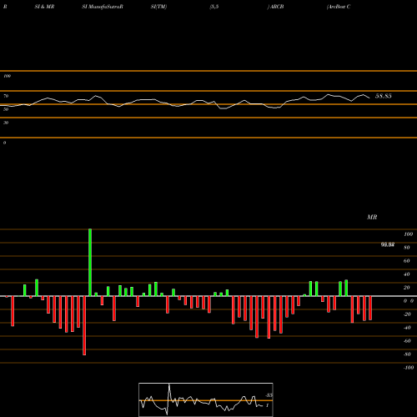Click the RSI value 58.85 label
The height and width of the screenshot is (417, 417).
(384, 96)
